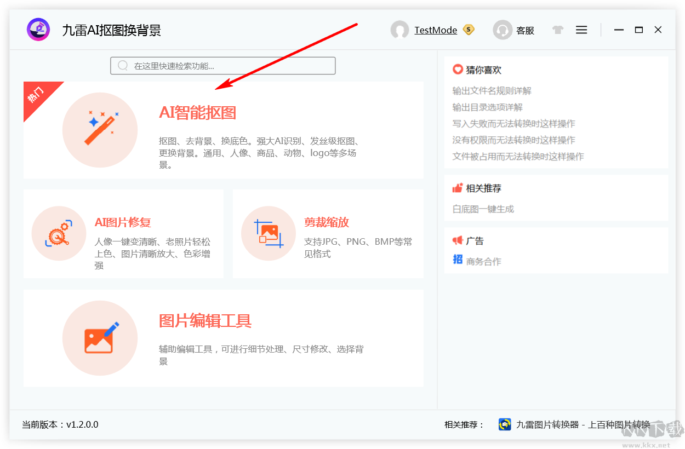This screenshot has height=449, width=685.
Task: Click the shirt skin icon in titlebar
Action: click(x=557, y=30)
